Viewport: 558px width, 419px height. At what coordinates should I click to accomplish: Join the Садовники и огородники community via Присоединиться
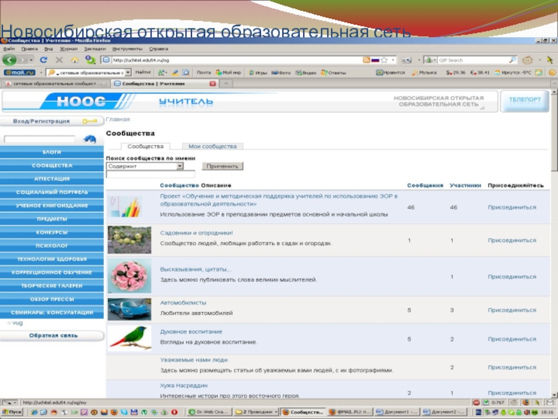(x=511, y=240)
